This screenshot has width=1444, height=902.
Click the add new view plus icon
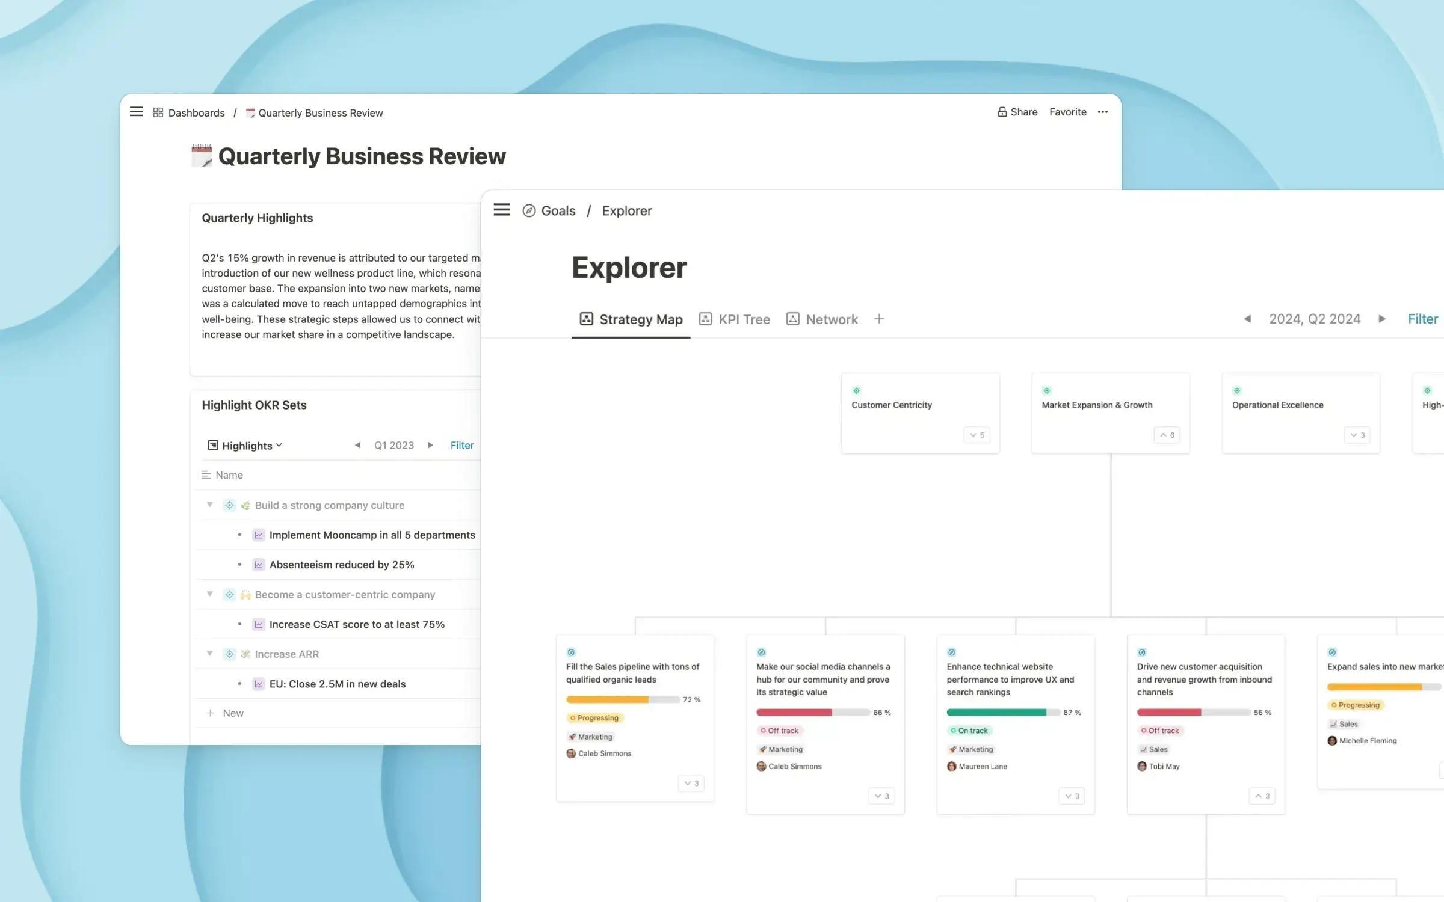point(880,319)
